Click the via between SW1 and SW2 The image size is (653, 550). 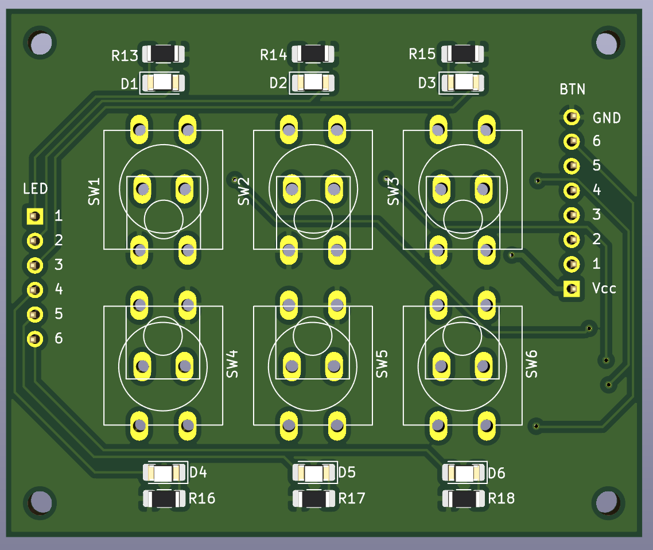point(234,180)
